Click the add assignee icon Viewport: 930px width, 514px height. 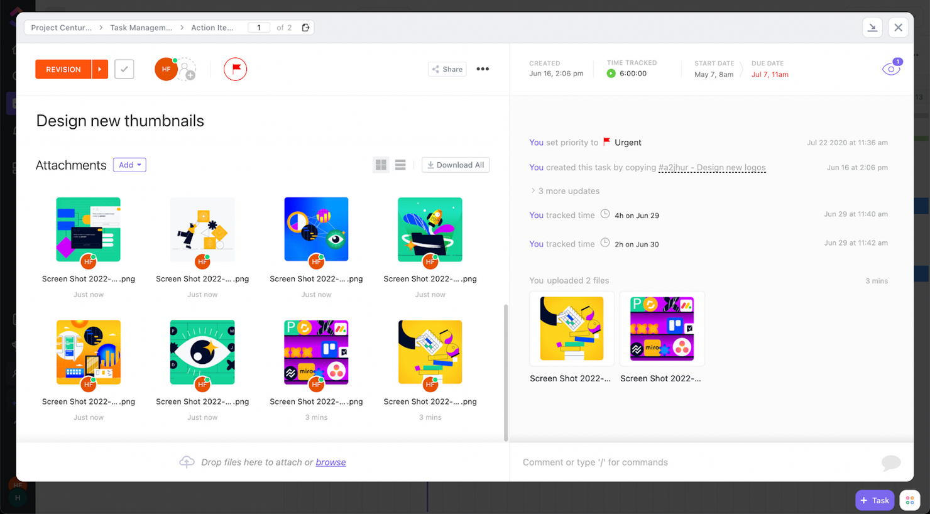click(187, 69)
